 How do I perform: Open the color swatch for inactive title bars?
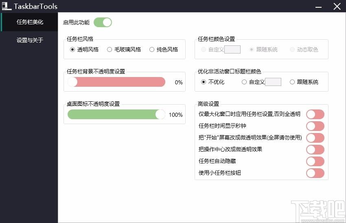pos(273,82)
